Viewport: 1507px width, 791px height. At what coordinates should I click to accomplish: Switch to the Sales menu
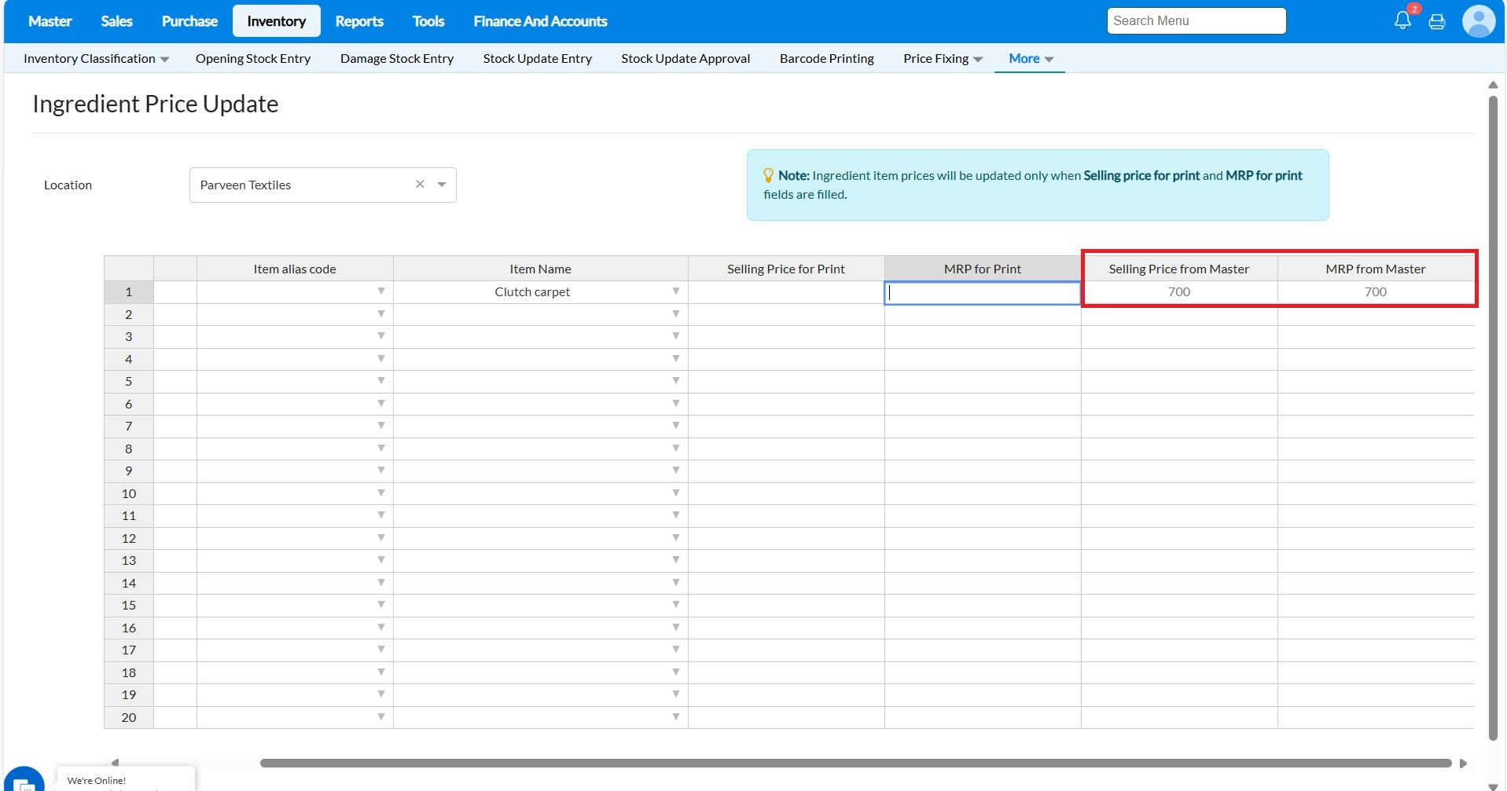(x=116, y=21)
